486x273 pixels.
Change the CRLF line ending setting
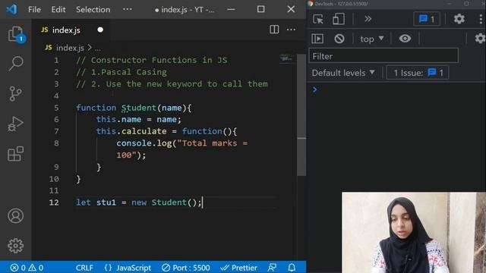pos(84,268)
